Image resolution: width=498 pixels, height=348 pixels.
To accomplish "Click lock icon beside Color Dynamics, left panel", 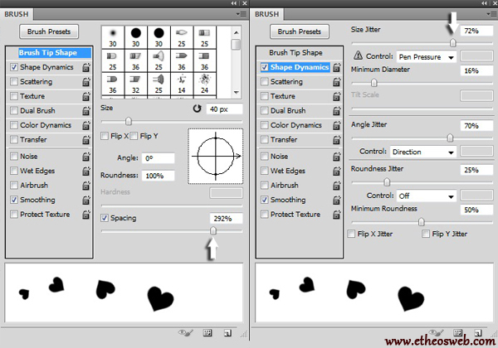I will point(86,126).
